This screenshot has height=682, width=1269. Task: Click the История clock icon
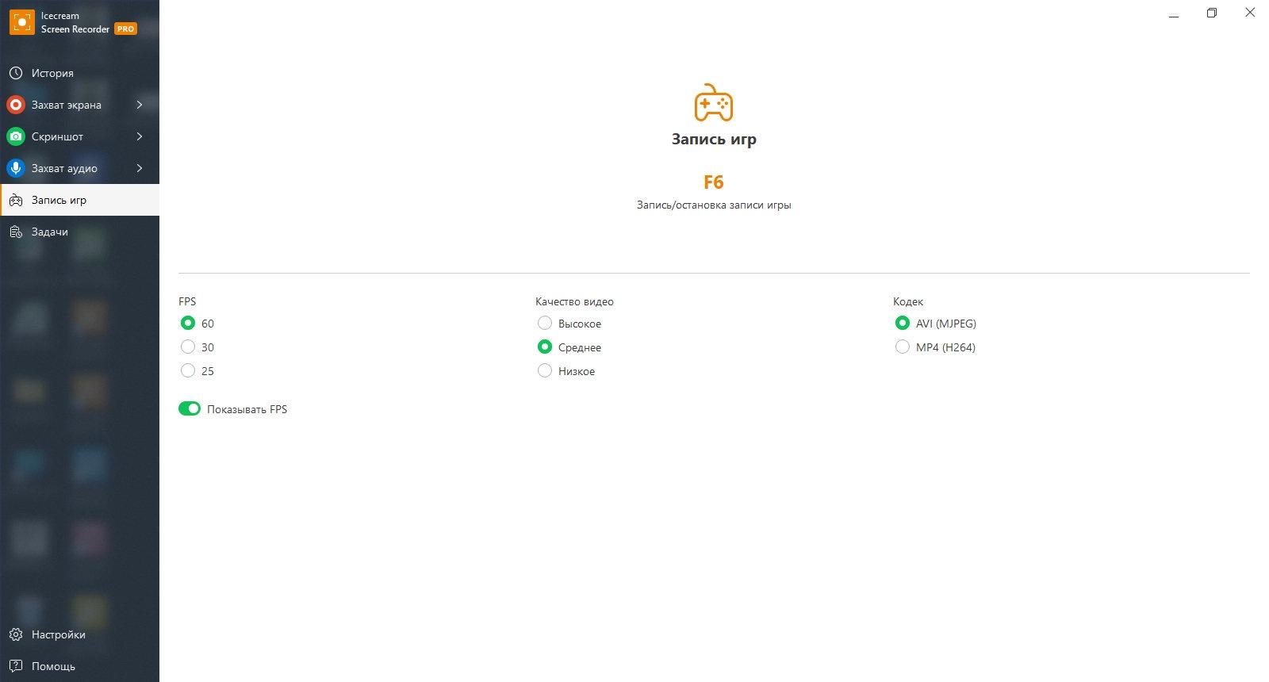tap(16, 73)
